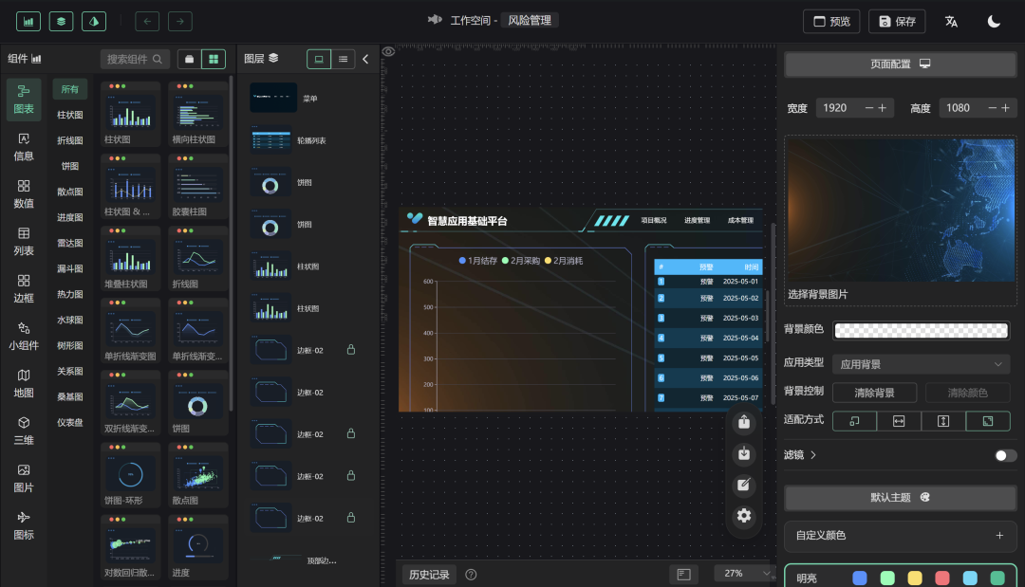This screenshot has height=587, width=1025.
Task: Click the redo forward arrow
Action: click(179, 22)
